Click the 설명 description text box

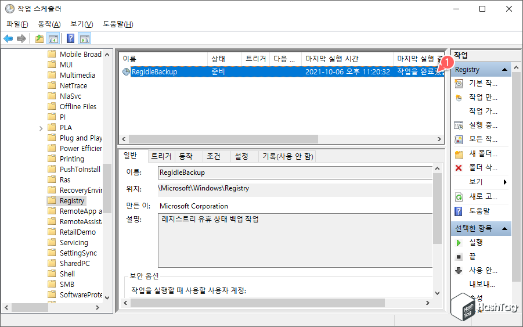click(x=295, y=240)
